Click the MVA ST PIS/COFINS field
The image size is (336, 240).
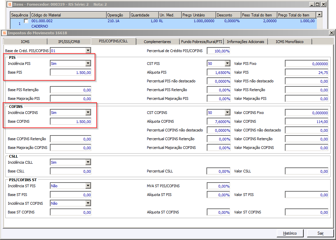(219, 186)
